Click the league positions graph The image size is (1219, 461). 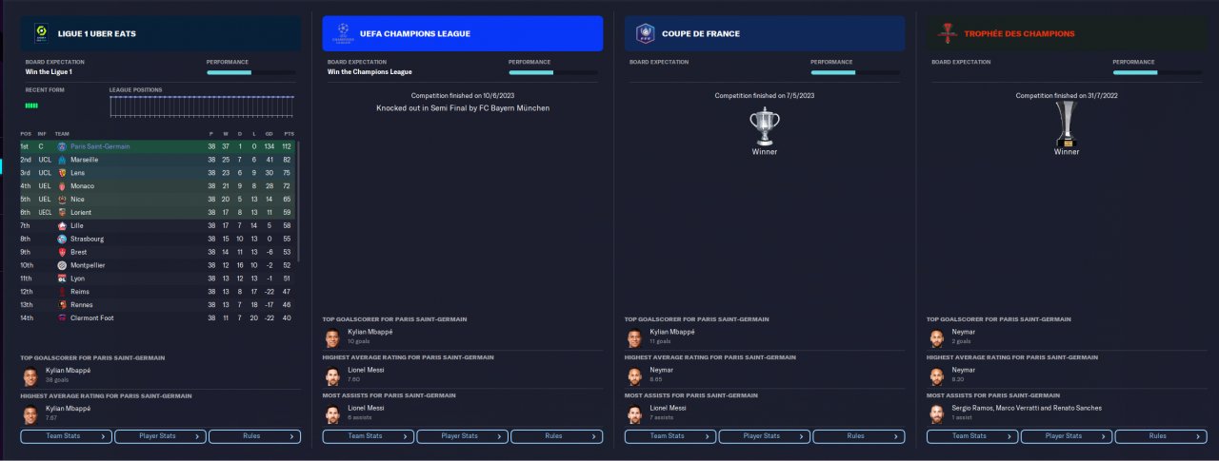201,106
